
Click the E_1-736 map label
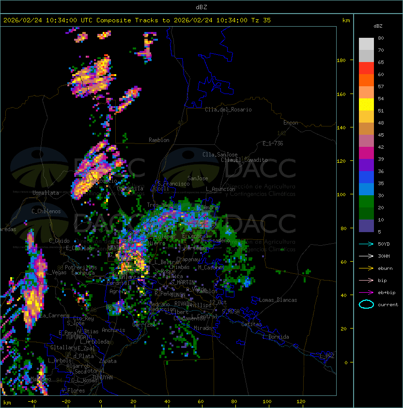(x=273, y=143)
